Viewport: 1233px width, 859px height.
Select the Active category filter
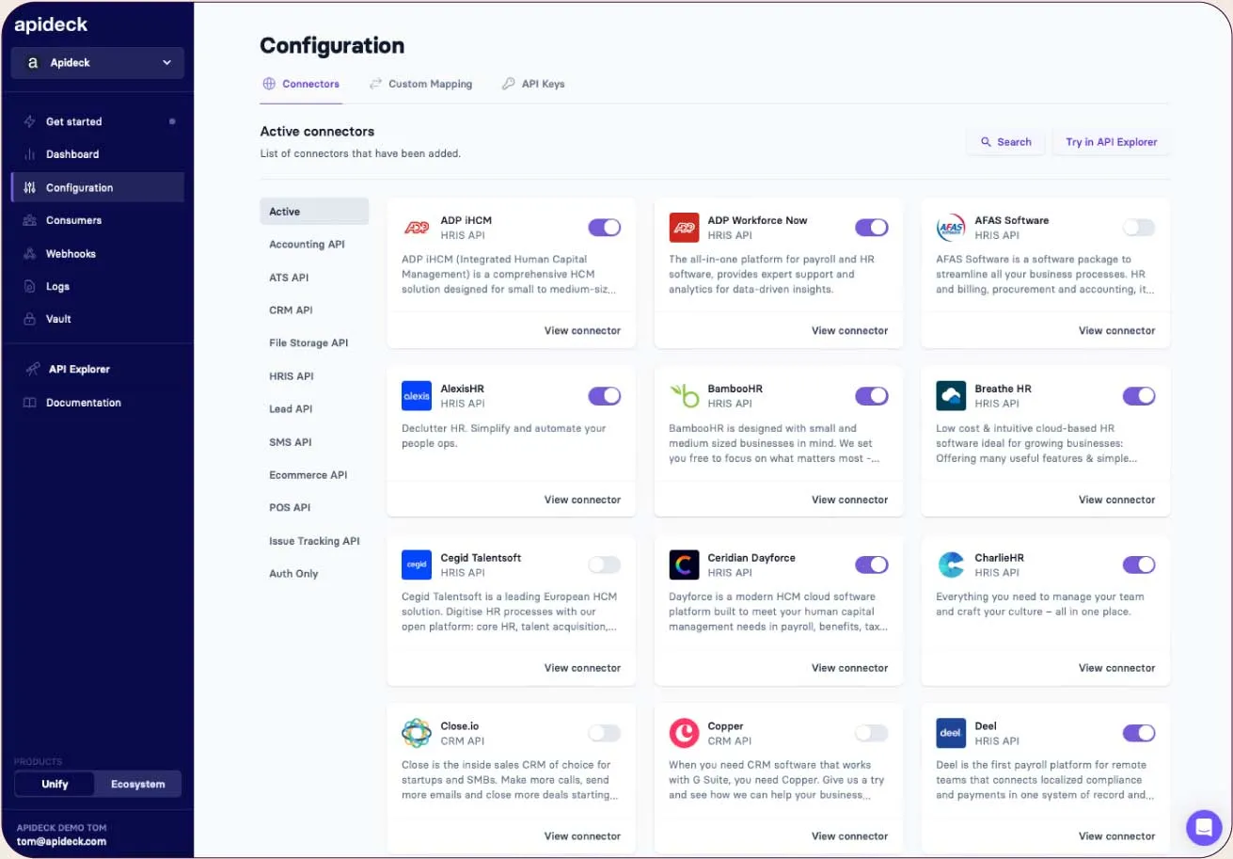314,212
